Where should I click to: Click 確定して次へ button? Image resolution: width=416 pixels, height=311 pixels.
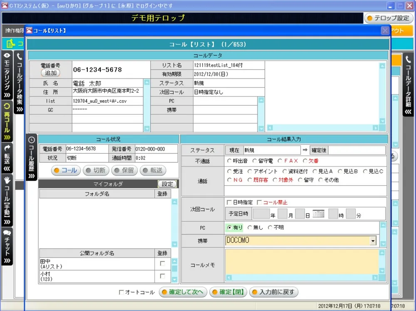[183, 292]
